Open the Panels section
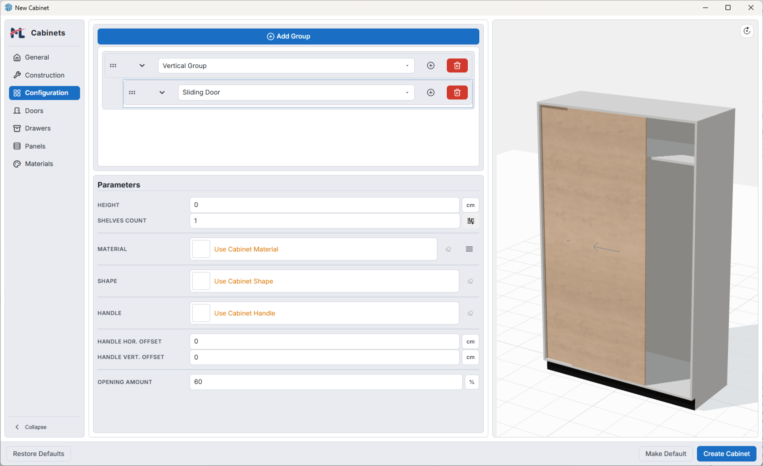Viewport: 763px width, 466px height. (45, 146)
